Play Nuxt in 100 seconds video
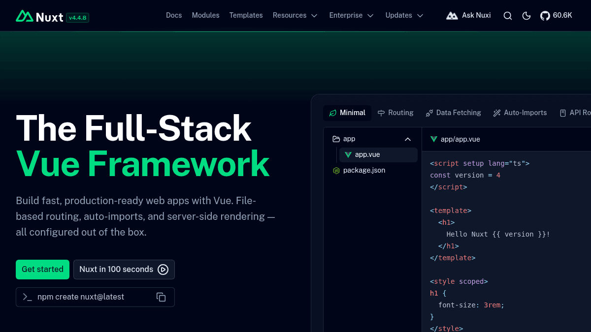 pyautogui.click(x=124, y=270)
